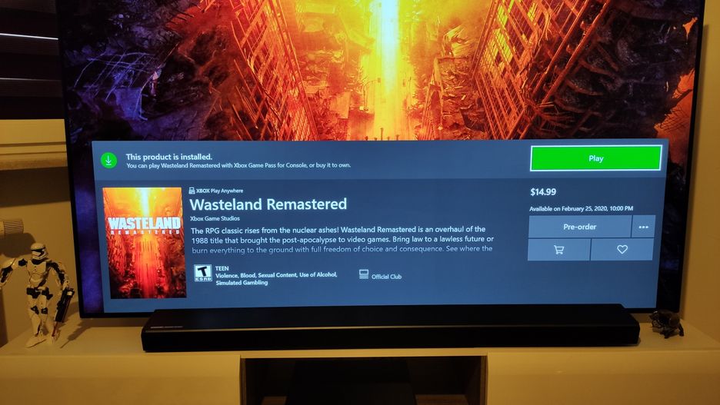This screenshot has width=720, height=405.
Task: Expand the truncated game description text
Action: pyautogui.click(x=342, y=239)
